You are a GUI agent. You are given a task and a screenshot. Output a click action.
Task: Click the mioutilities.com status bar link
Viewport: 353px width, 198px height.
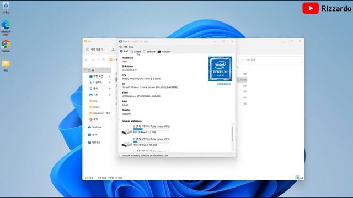[145, 155]
